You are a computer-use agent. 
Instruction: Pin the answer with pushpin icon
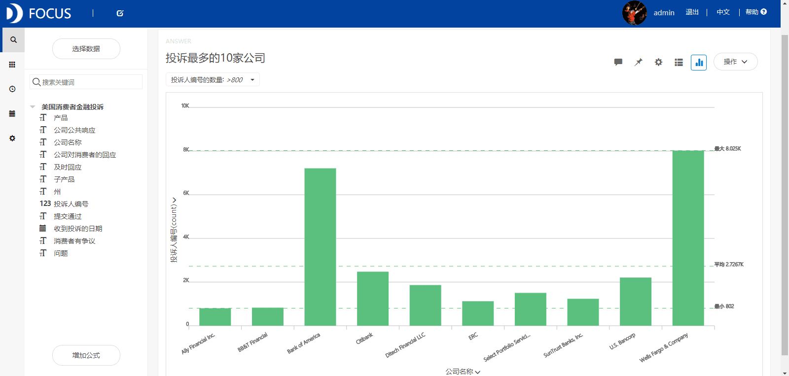click(x=639, y=62)
